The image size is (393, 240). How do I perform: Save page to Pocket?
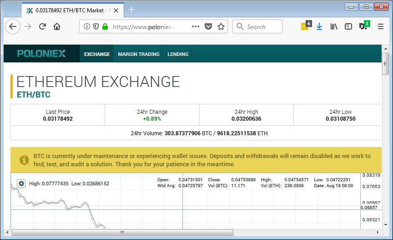coord(208,26)
